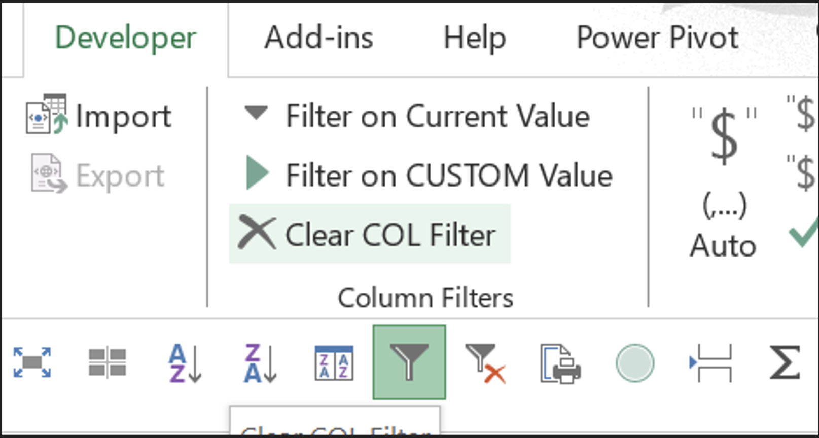
Task: Open Print Preview and Print icon
Action: [560, 363]
